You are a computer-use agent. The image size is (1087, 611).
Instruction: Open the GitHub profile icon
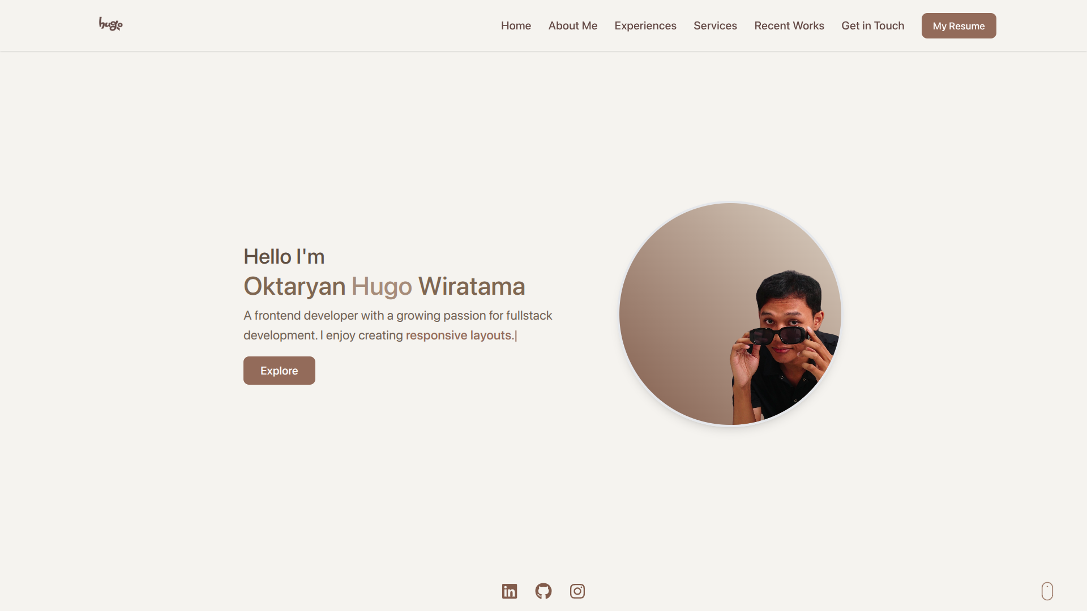point(543,591)
